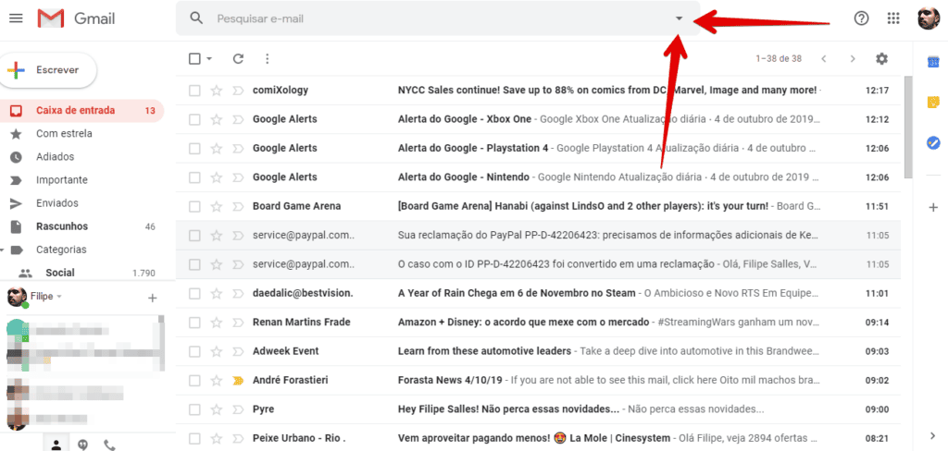Click the 1–38 de 38 counter

(x=778, y=58)
